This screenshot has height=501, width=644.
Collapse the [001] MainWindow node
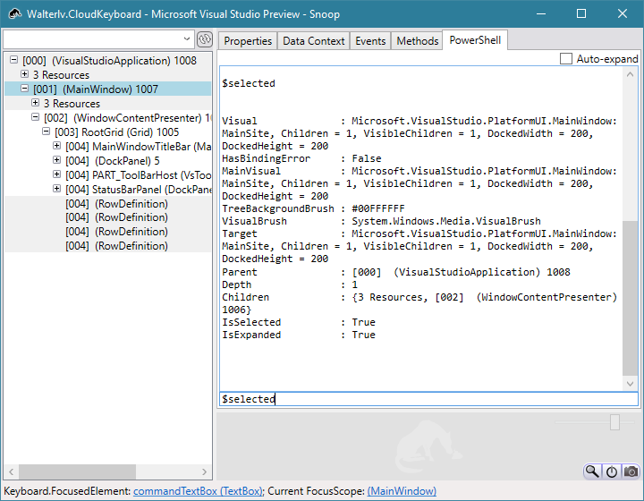(x=25, y=89)
